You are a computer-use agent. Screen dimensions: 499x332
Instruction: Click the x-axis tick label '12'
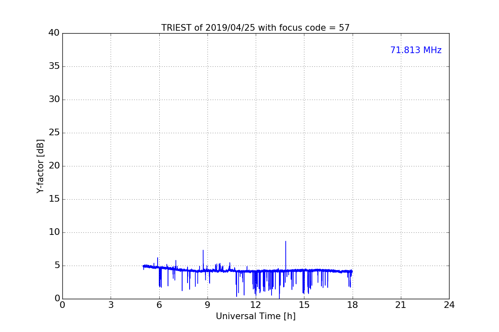point(256,305)
